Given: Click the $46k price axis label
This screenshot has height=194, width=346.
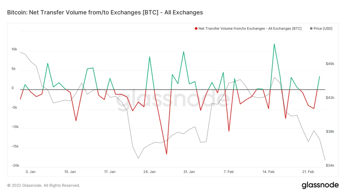Looking at the screenshot, I should (330, 64).
